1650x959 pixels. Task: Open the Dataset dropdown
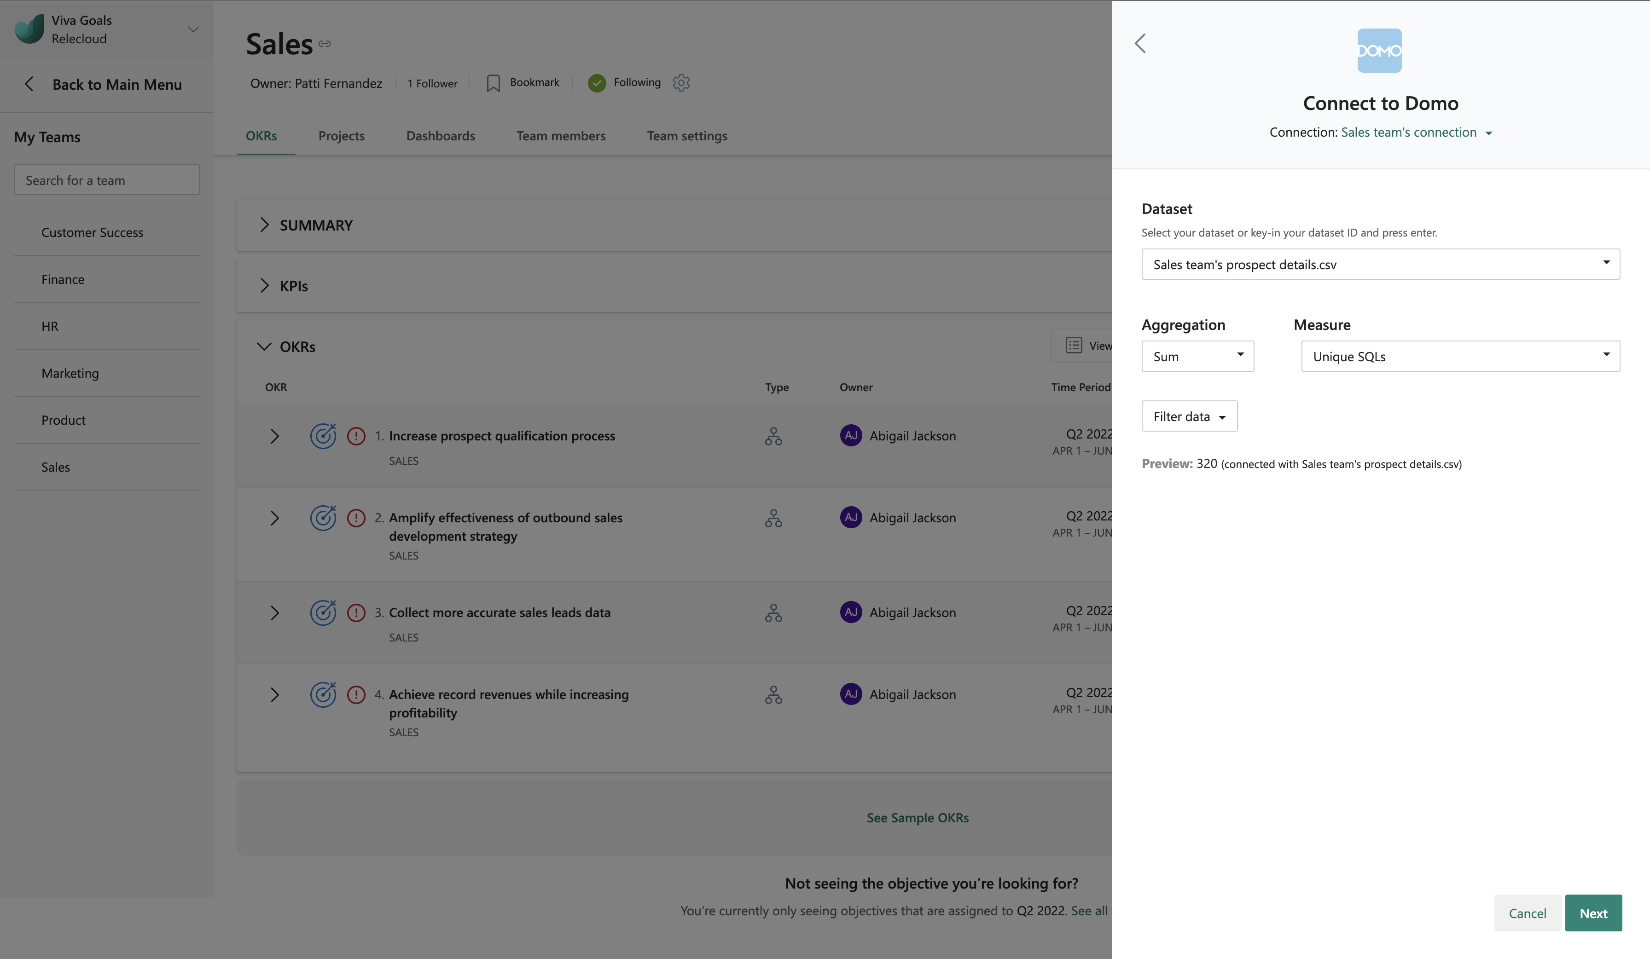[1380, 265]
